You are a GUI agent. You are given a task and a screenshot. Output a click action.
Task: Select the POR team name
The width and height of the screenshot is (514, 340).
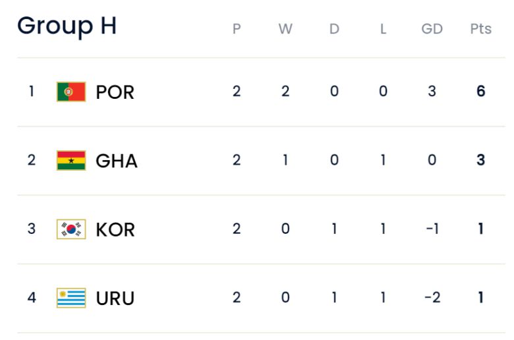click(x=115, y=92)
